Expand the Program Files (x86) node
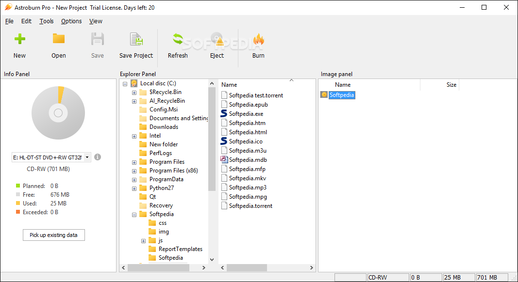The image size is (518, 282). point(134,171)
